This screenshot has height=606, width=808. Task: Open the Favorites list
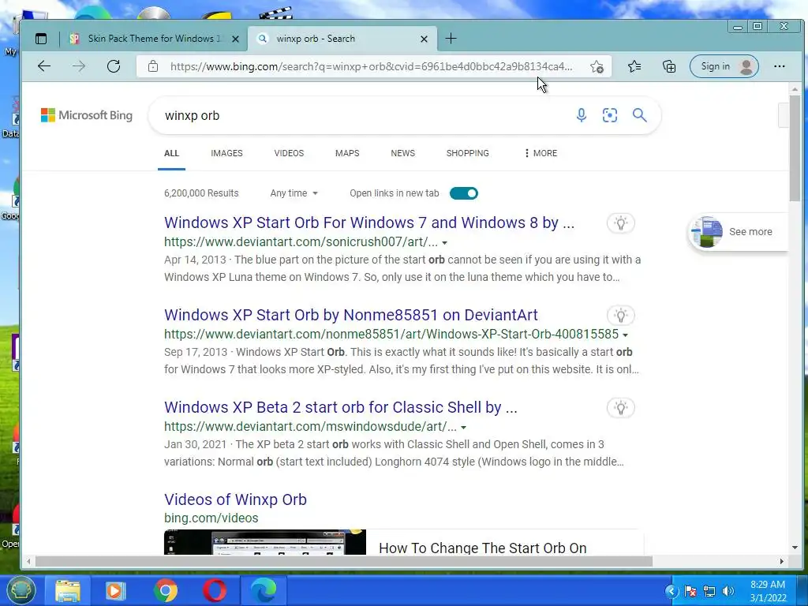634,66
